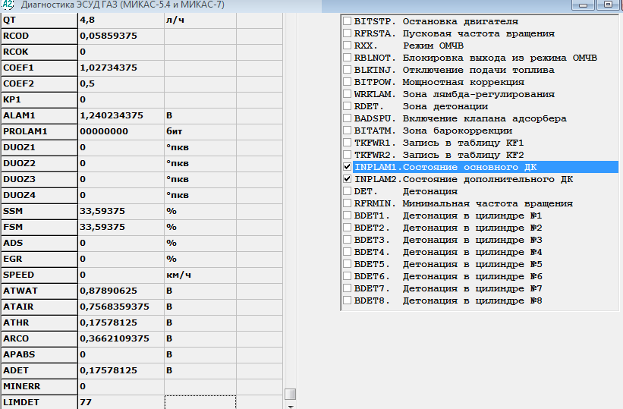Tick the RDET detonation zone checkbox

point(348,106)
